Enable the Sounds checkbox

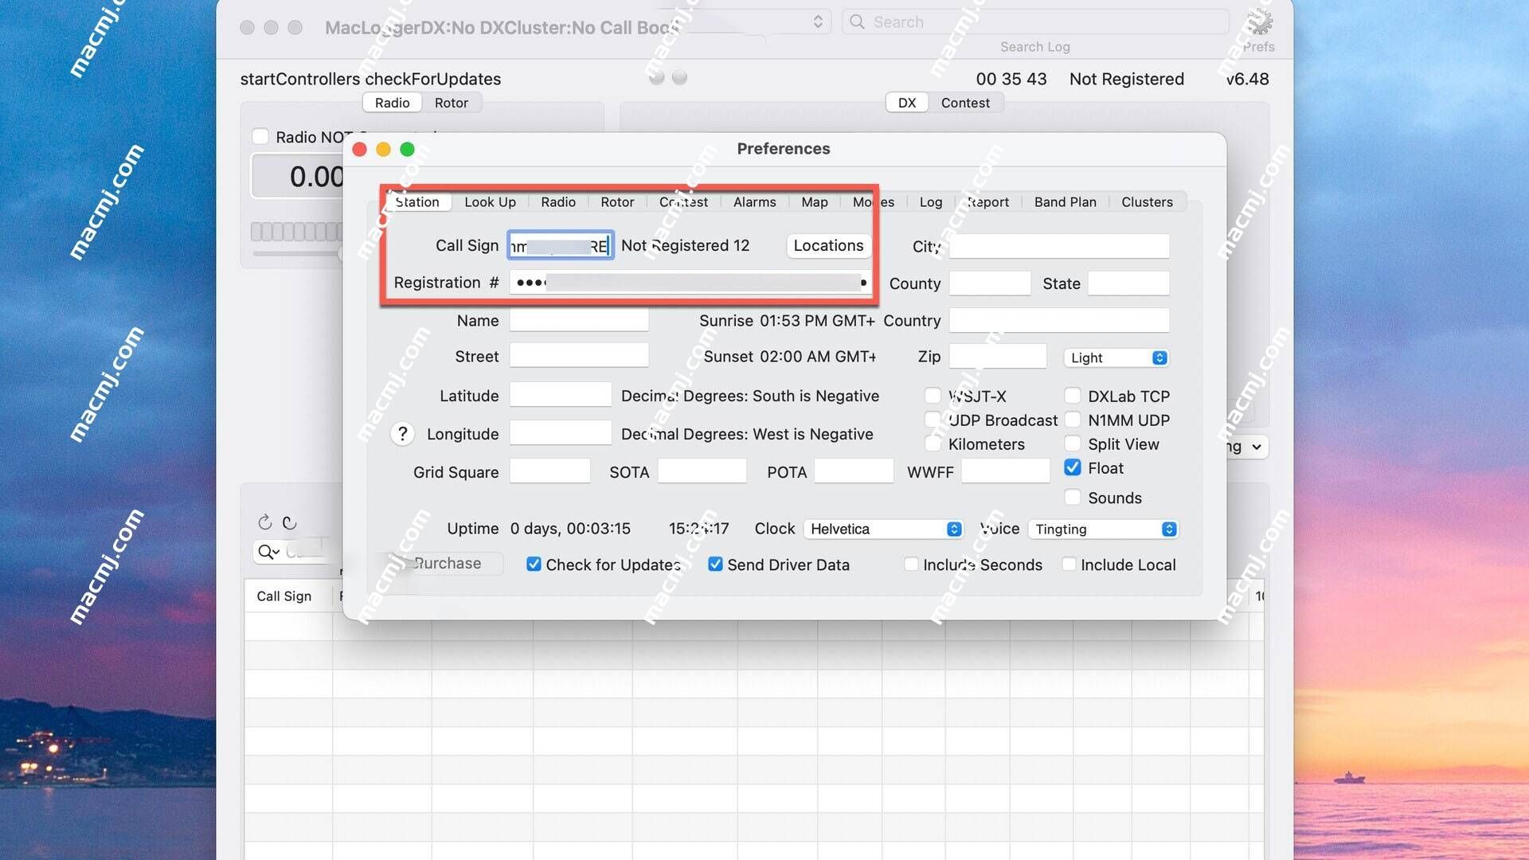pos(1073,498)
